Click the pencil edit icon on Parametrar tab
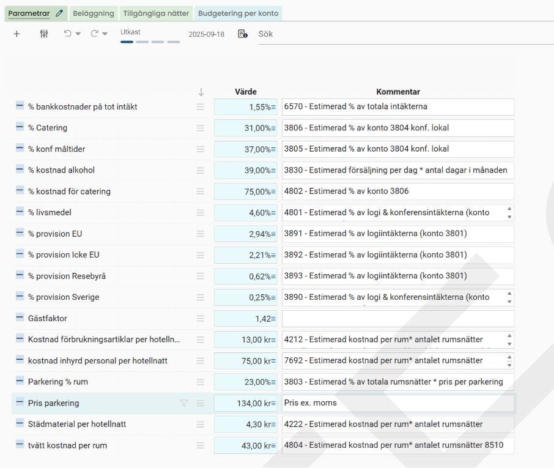 pos(59,12)
